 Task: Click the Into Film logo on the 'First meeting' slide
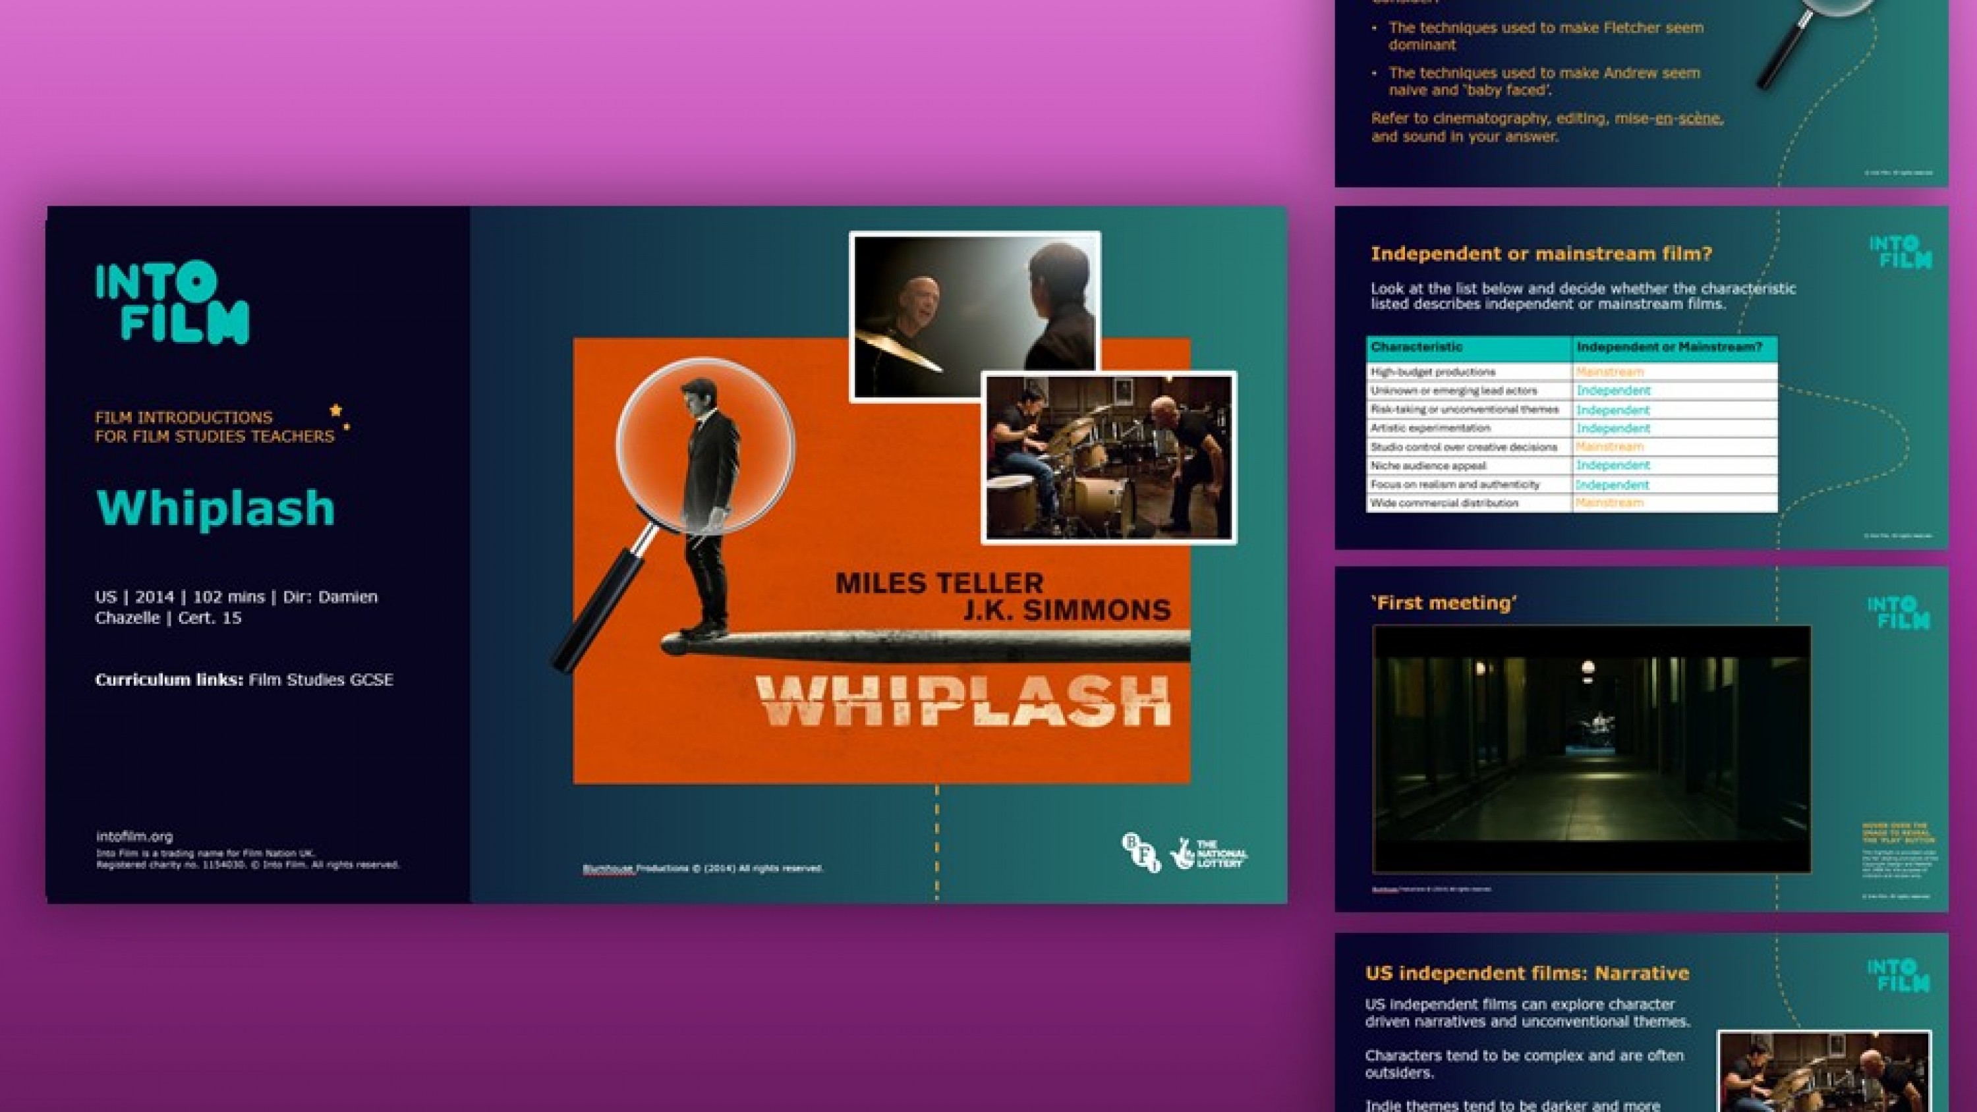1899,613
